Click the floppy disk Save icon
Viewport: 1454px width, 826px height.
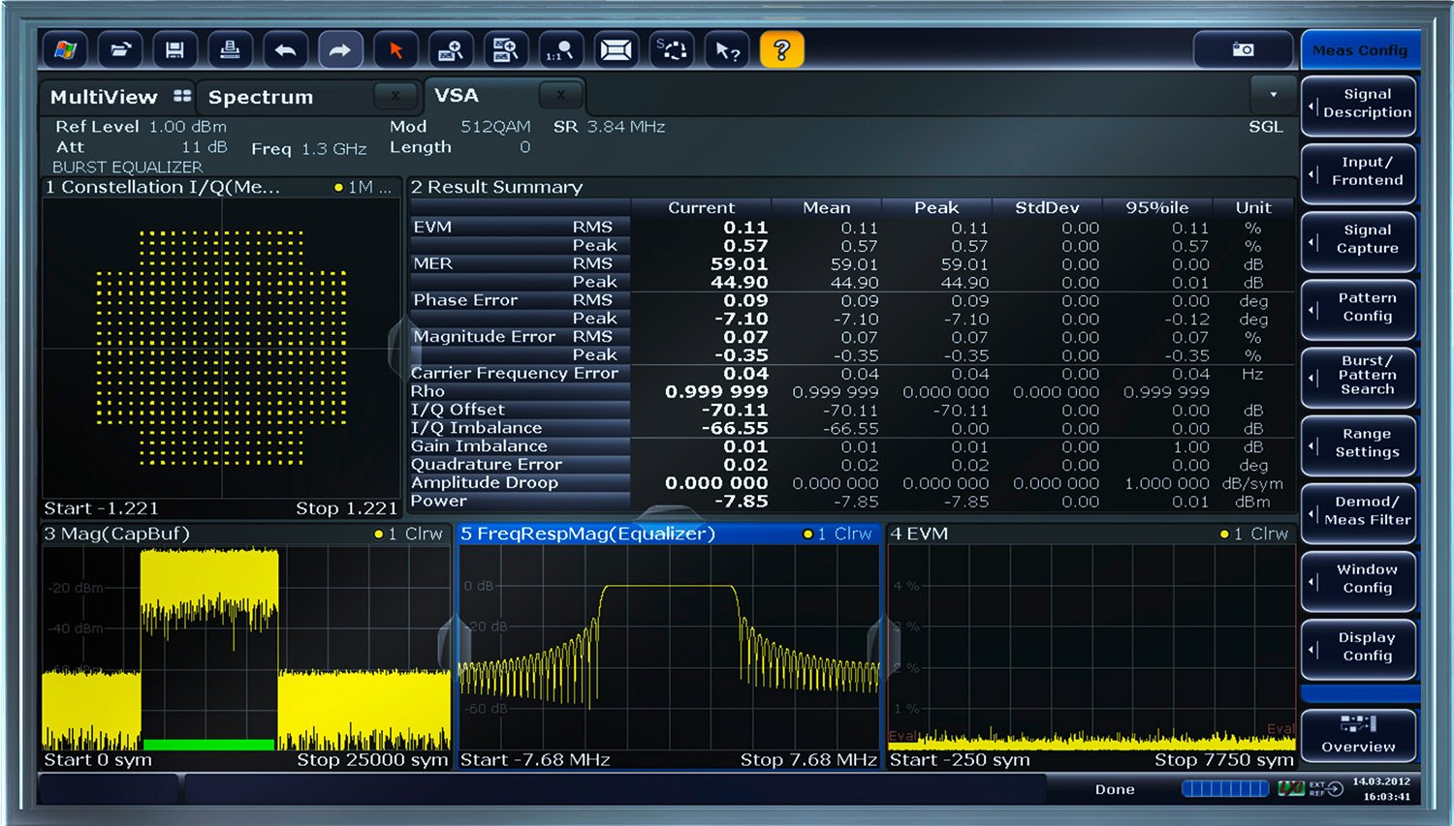click(x=174, y=49)
